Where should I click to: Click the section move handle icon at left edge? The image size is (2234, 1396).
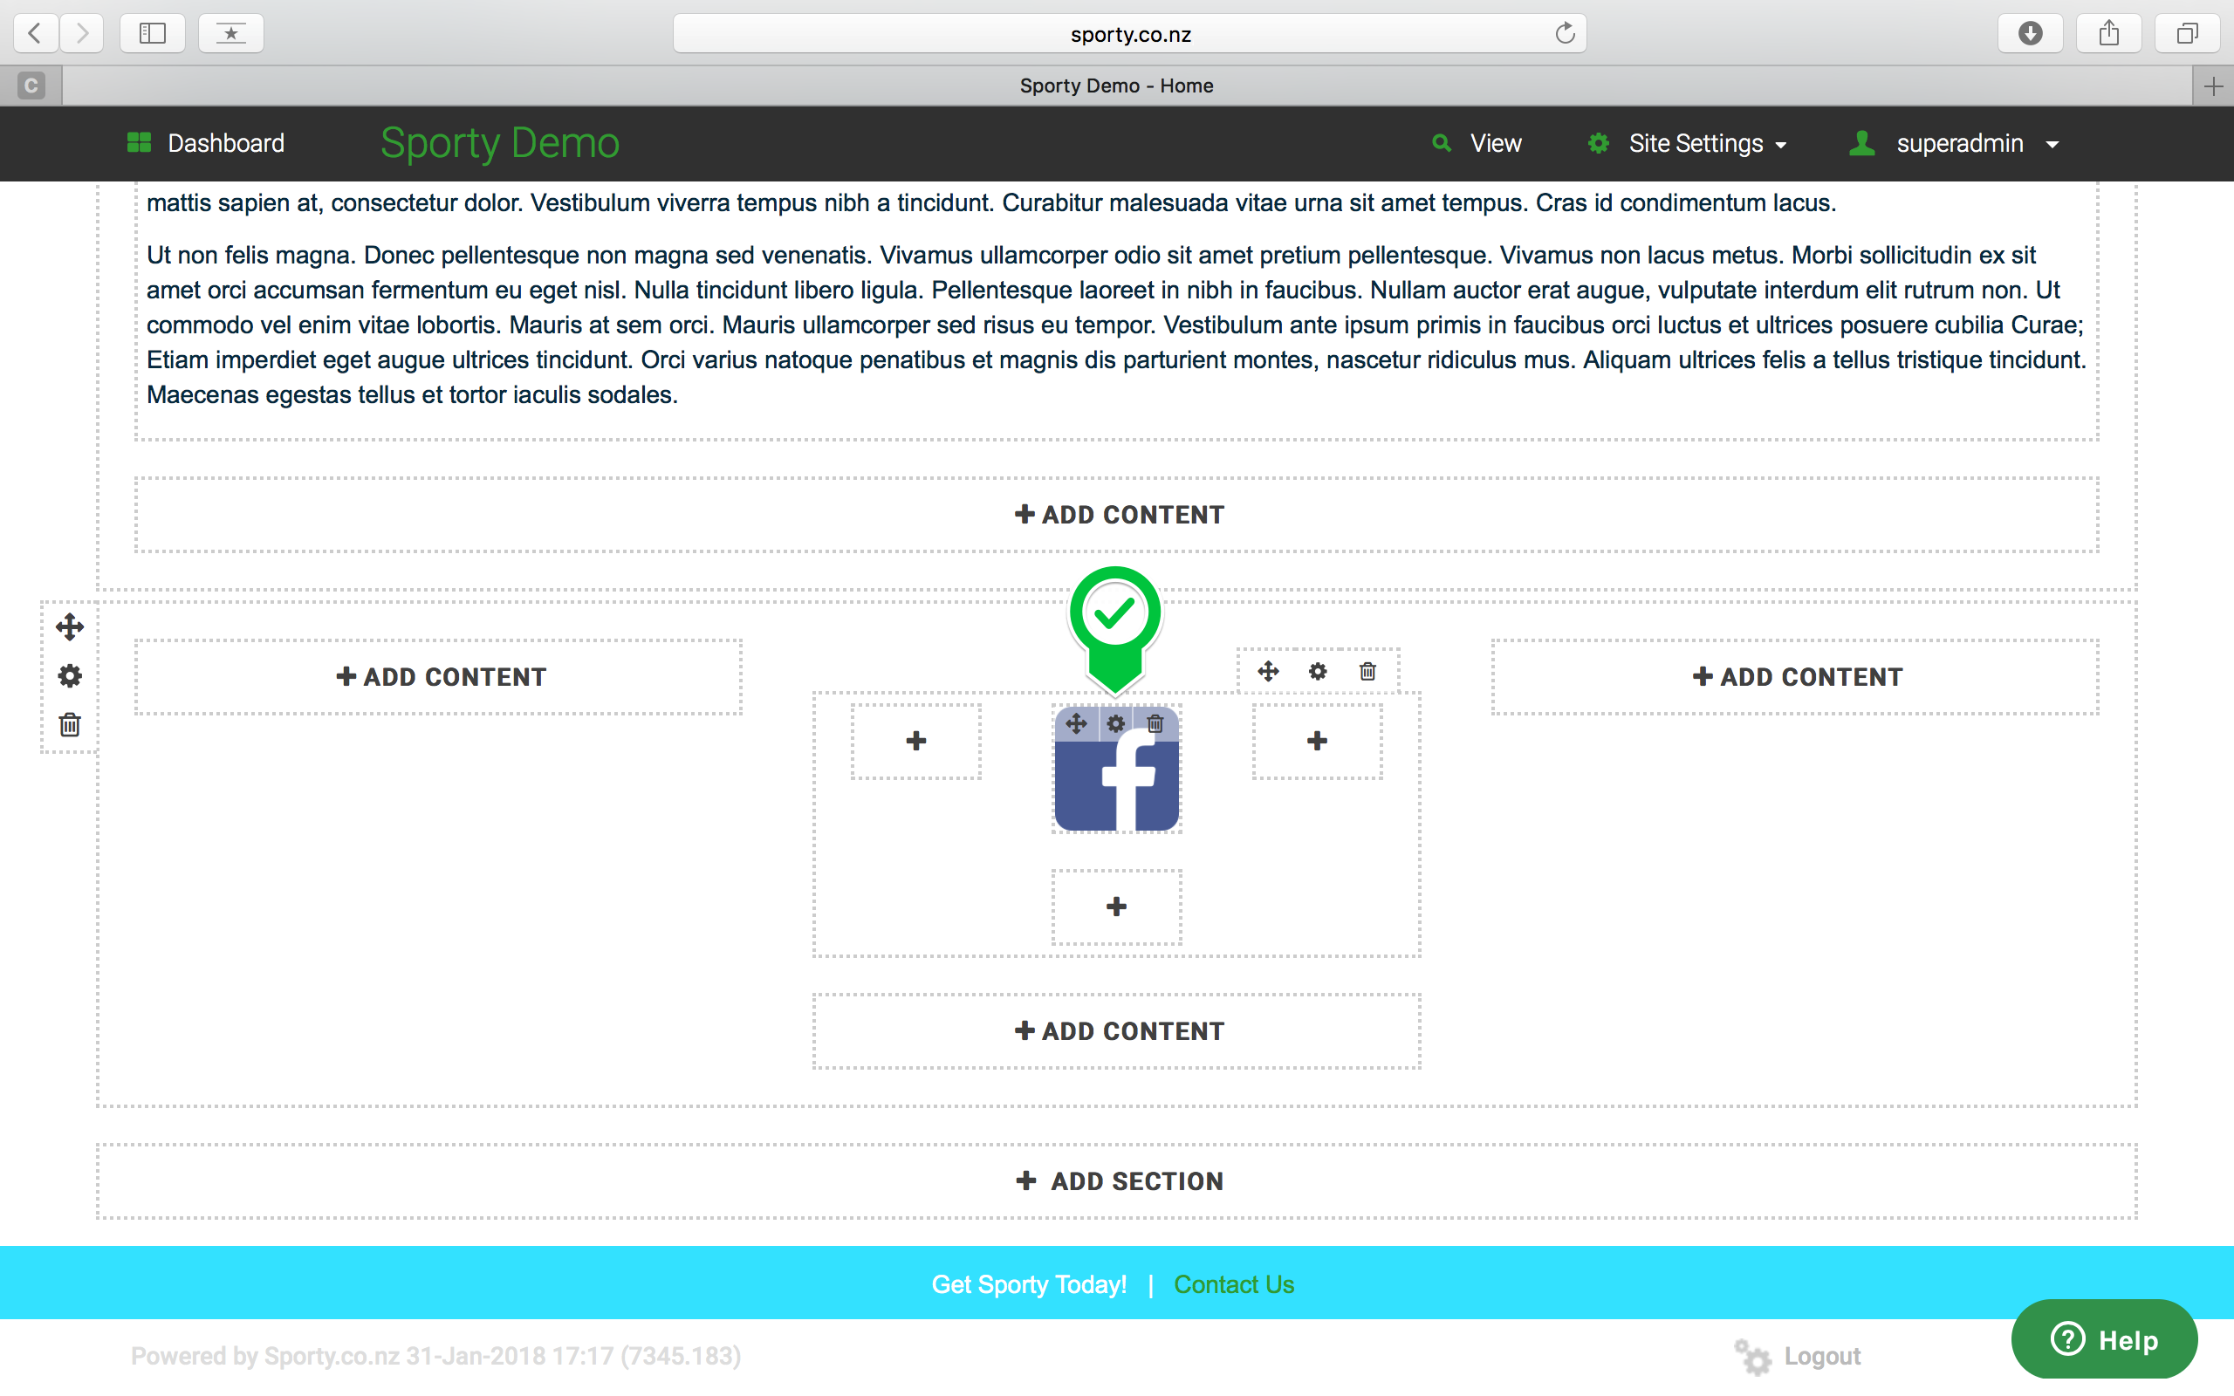click(69, 627)
